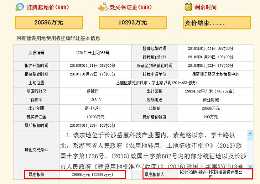Click the 保证金到账截止时间 label
Image resolution: width=260 pixels, height=184 pixels.
click(155, 66)
